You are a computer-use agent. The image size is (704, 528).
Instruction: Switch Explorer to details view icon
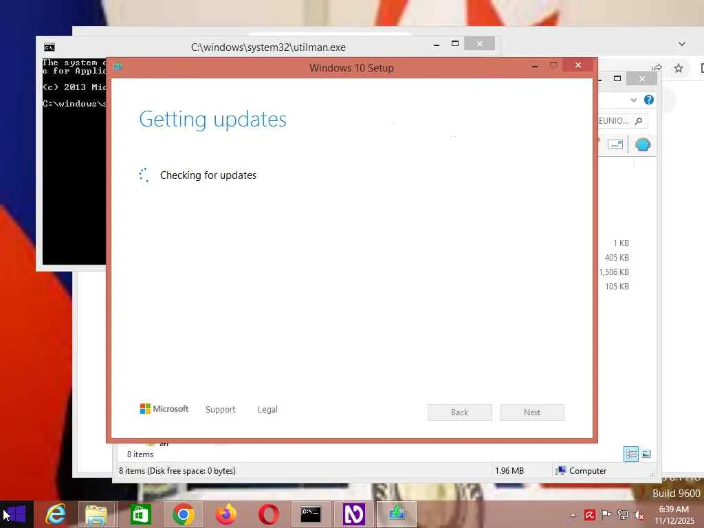coord(631,454)
